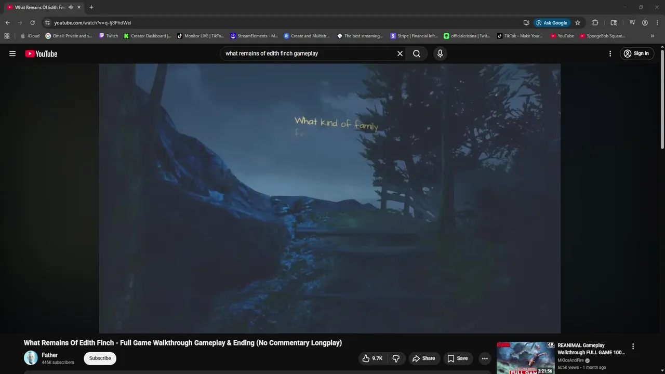
Task: Click the page vertical scrollbar
Action: [662, 99]
